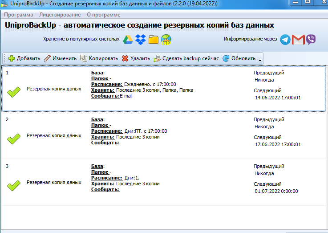Select the Дни:ПТ. с 17:00:00 schedule text
Image resolution: width=328 pixels, height=233 pixels.
[146, 131]
